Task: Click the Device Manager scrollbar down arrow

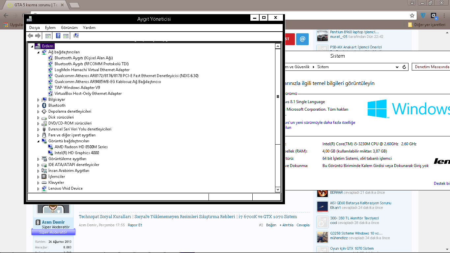Action: tap(278, 189)
